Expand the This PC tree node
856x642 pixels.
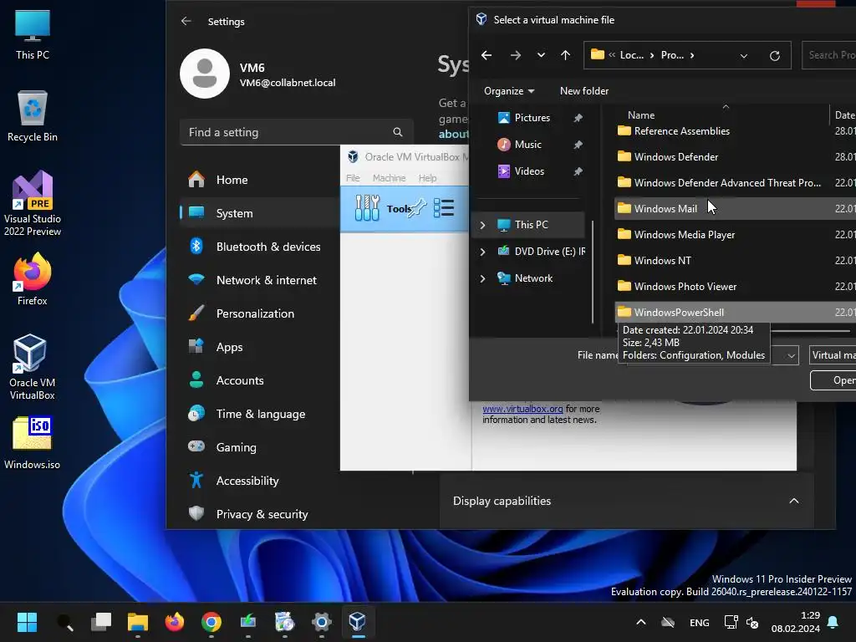click(482, 225)
